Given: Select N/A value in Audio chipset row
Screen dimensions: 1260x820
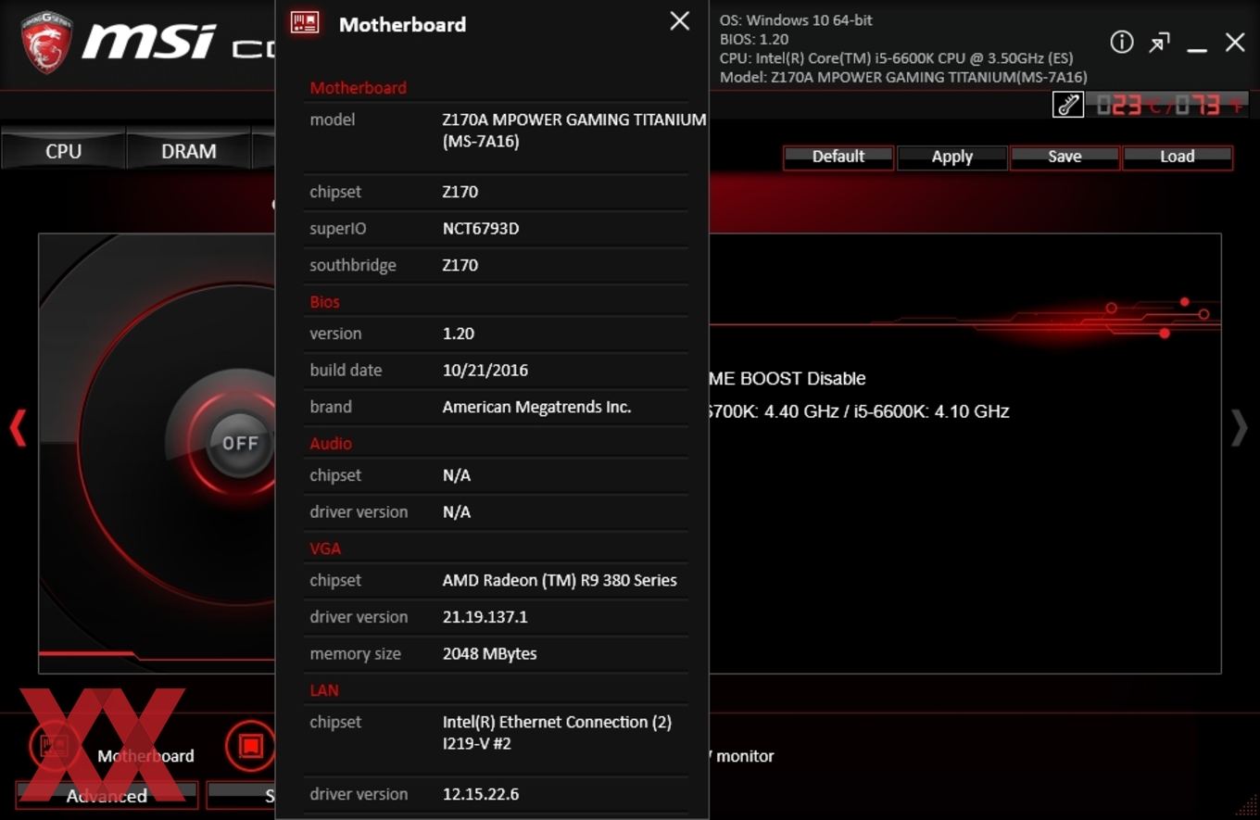Looking at the screenshot, I should 457,475.
